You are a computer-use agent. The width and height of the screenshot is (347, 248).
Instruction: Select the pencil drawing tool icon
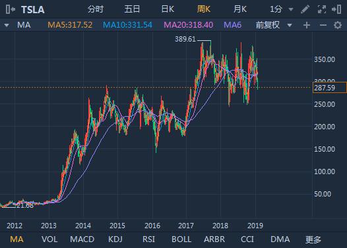pyautogui.click(x=305, y=9)
